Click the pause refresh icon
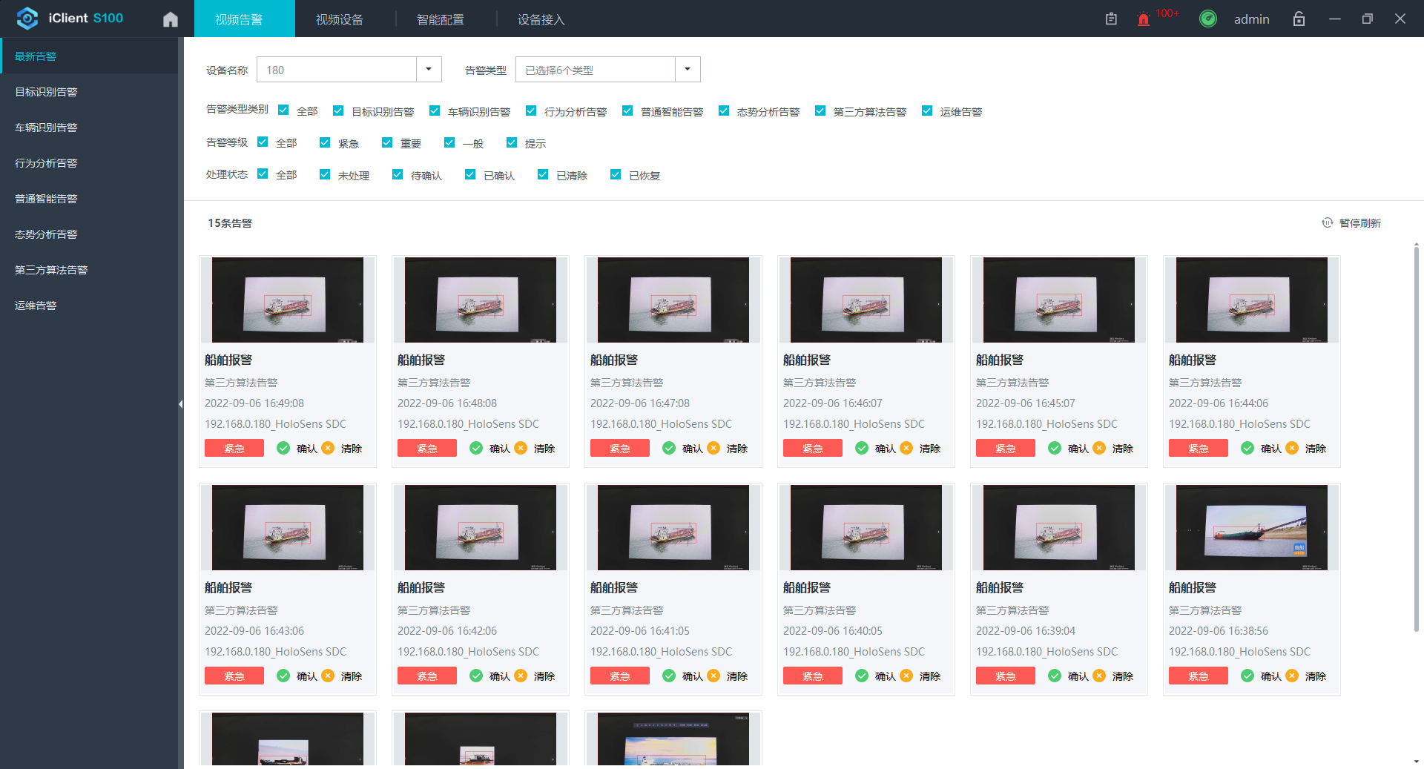 pyautogui.click(x=1327, y=223)
